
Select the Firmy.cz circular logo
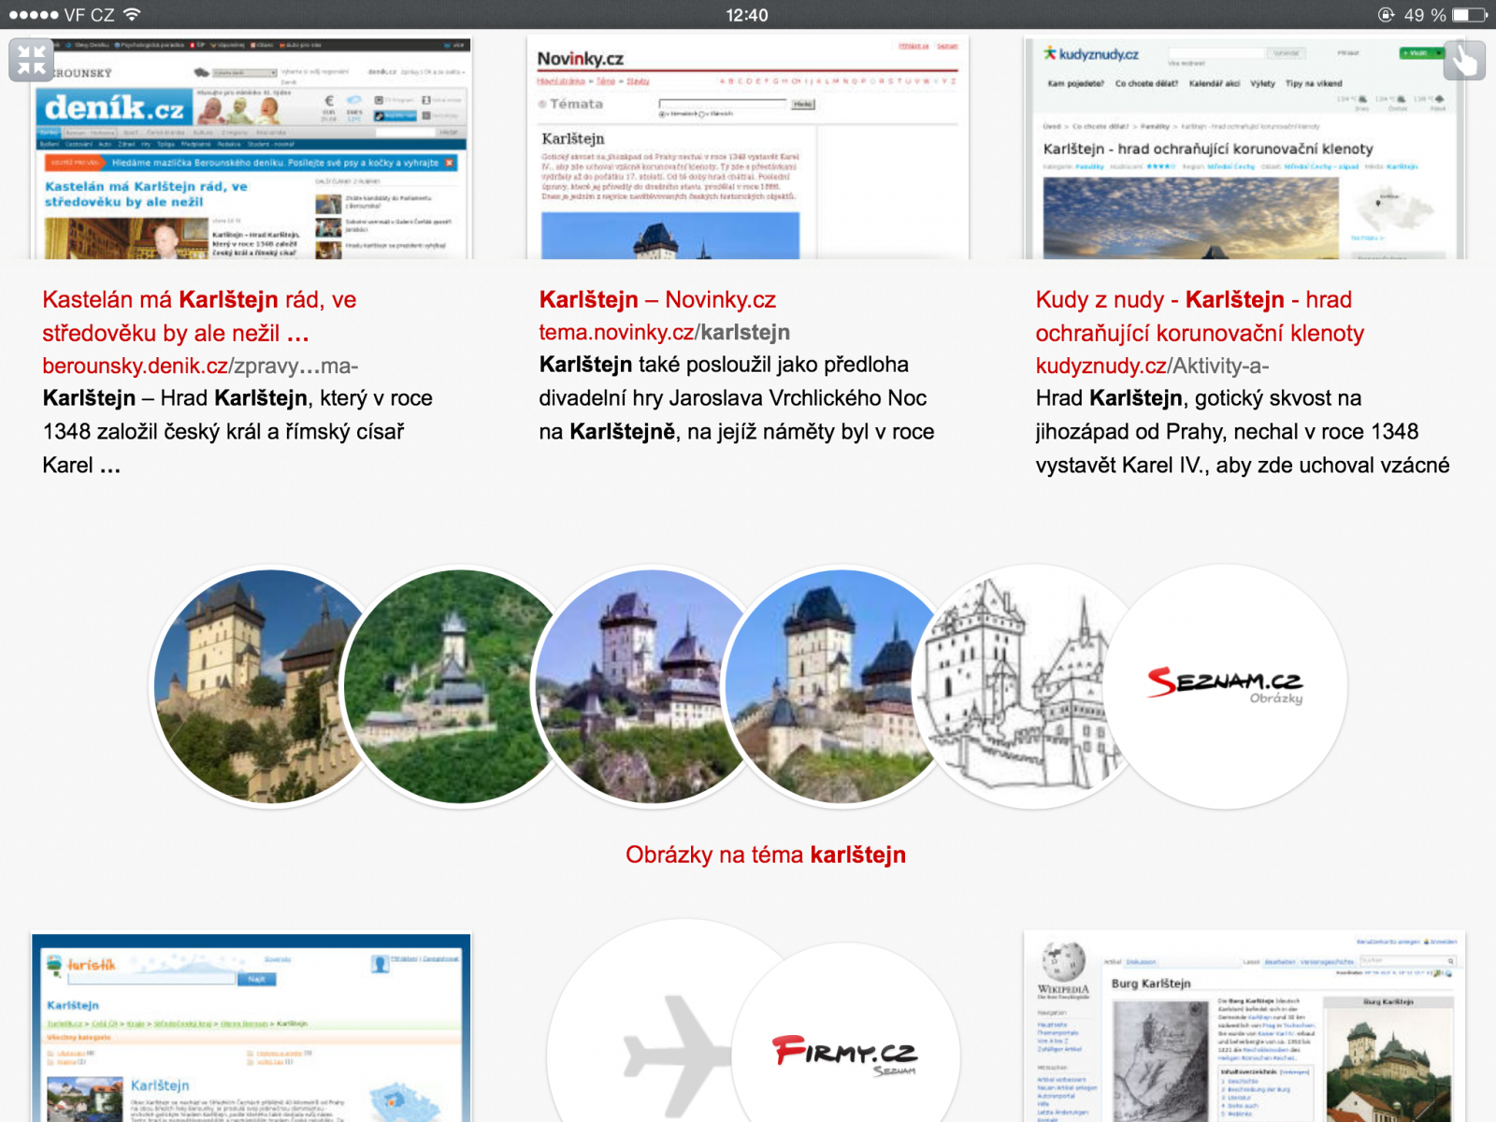click(844, 1055)
